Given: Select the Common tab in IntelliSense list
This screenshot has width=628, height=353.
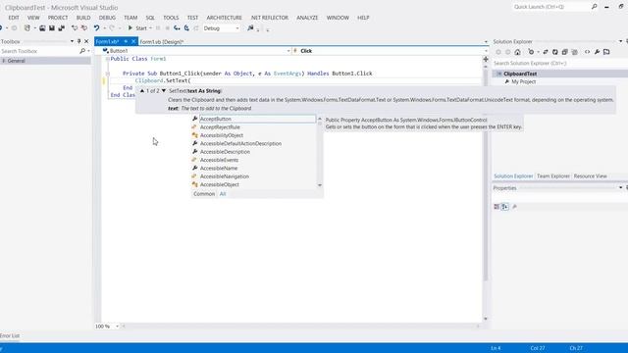Looking at the screenshot, I should point(204,194).
